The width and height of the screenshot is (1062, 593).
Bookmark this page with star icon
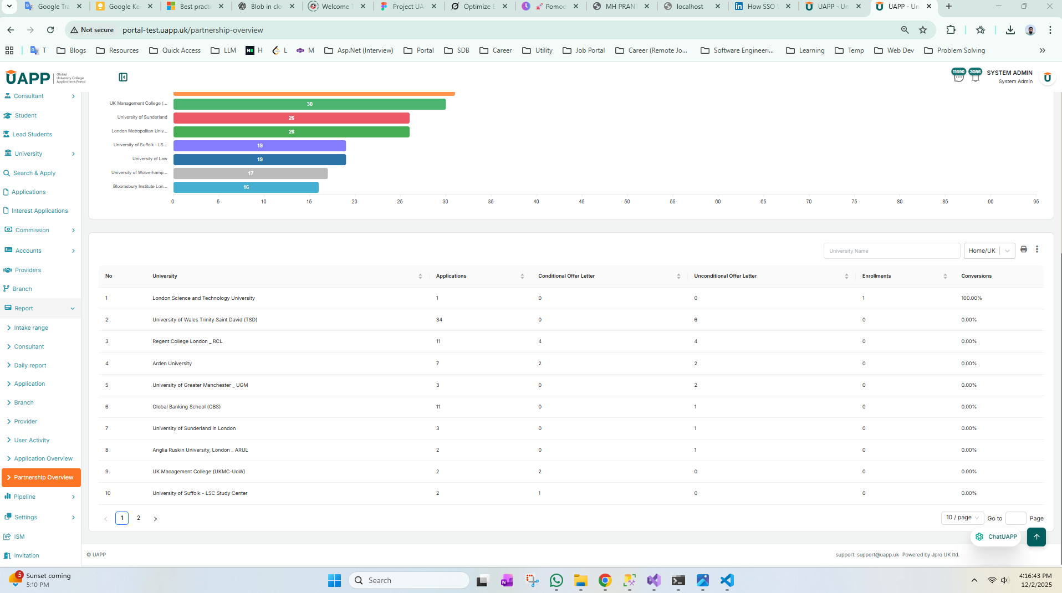923,30
